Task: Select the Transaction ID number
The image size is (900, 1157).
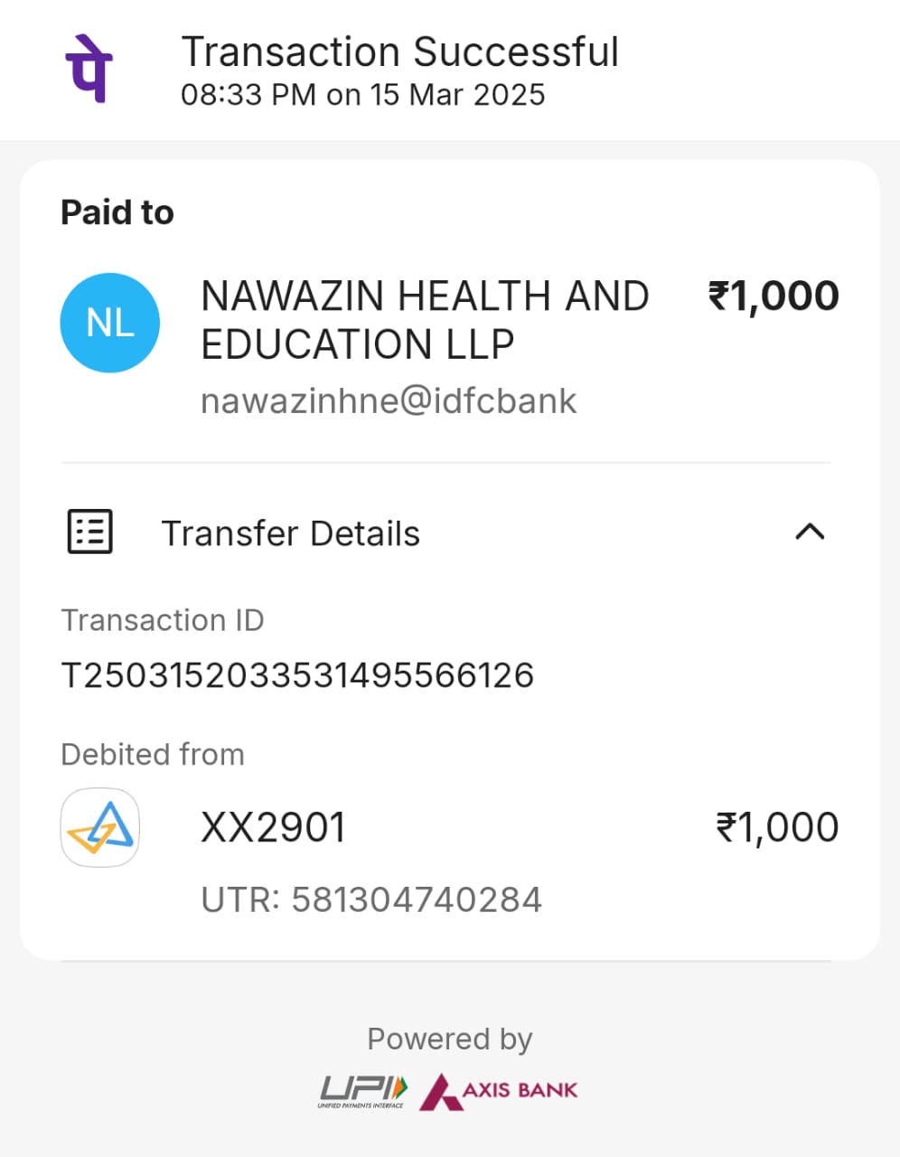Action: pos(297,675)
